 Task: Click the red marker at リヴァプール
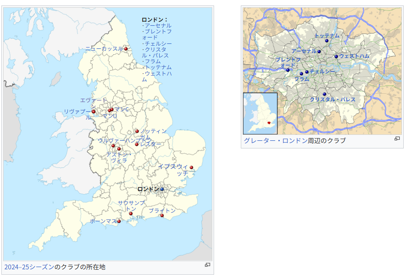tap(94, 112)
